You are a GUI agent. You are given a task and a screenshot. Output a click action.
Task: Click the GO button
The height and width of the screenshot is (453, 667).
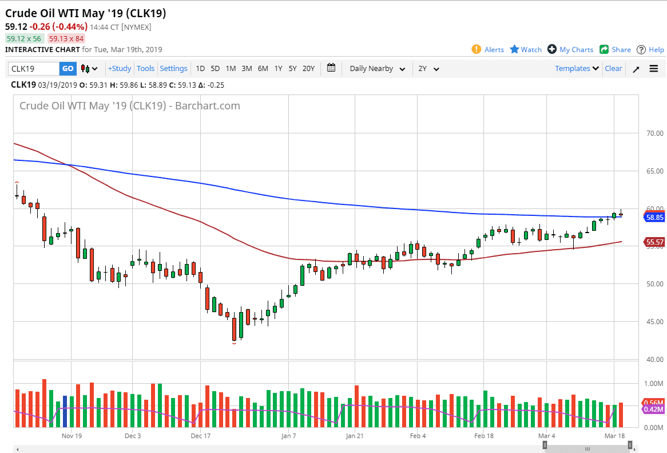[68, 68]
